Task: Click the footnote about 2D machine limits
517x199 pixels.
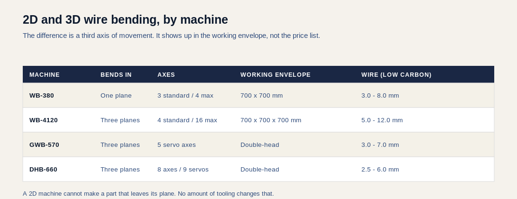Action: click(x=148, y=194)
